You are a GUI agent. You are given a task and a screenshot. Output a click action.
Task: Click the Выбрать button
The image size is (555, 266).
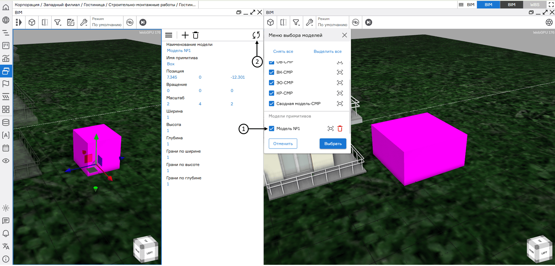(x=333, y=144)
